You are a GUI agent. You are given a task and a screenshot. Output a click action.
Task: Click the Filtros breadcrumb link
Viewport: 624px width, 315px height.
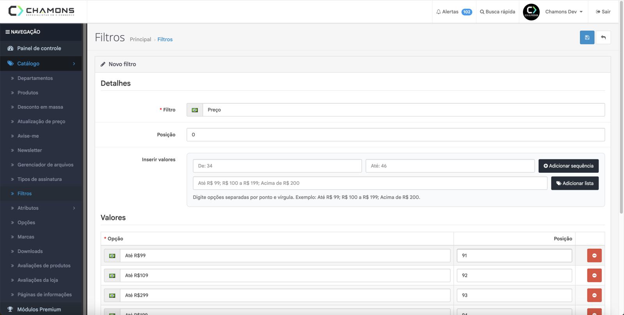[x=165, y=39]
